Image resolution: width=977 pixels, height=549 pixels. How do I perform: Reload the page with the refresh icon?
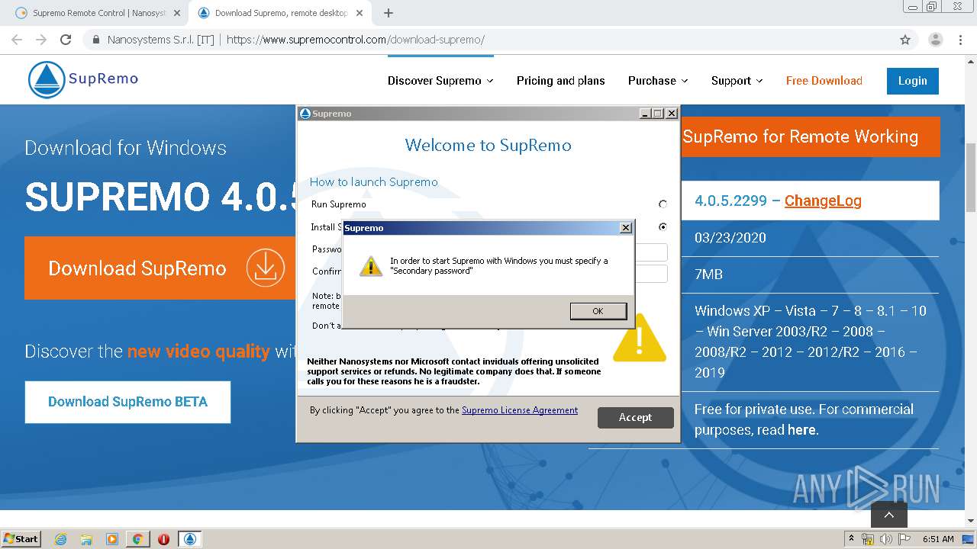click(x=66, y=40)
